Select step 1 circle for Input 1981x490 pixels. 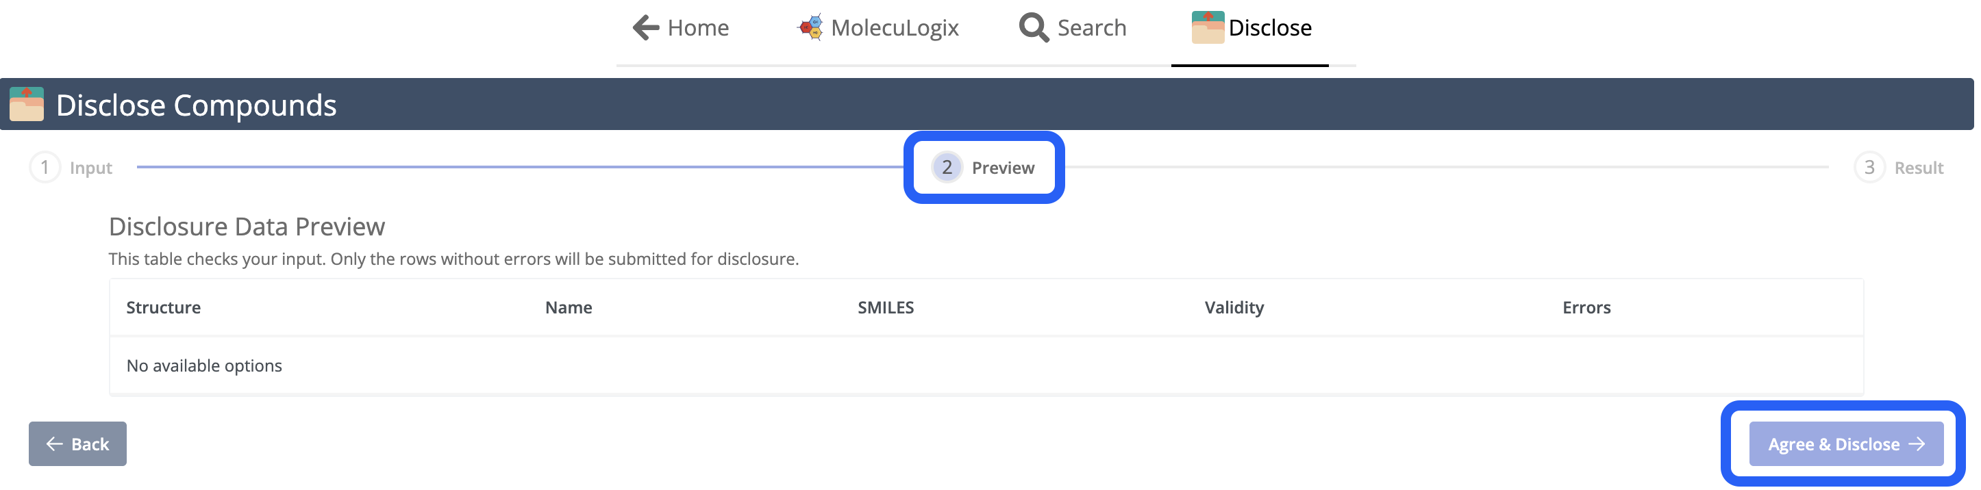tap(45, 168)
